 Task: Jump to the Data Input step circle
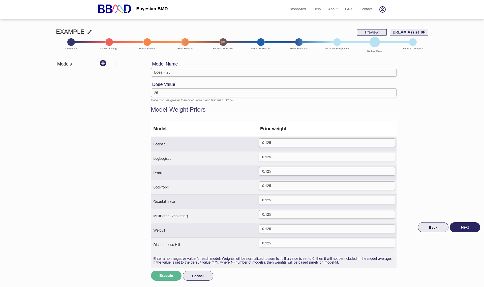(71, 42)
